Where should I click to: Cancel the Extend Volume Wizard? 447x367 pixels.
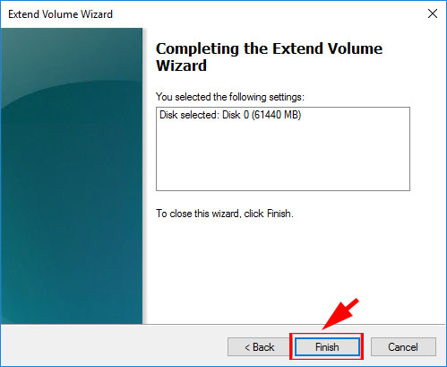click(403, 347)
